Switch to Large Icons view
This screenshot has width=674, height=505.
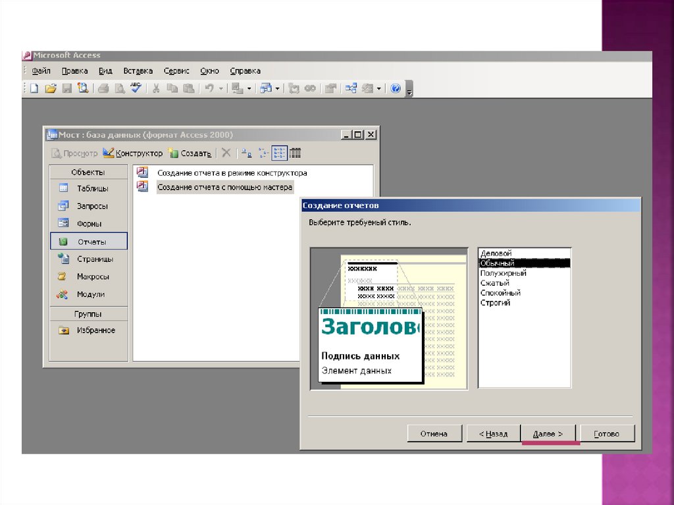[246, 153]
